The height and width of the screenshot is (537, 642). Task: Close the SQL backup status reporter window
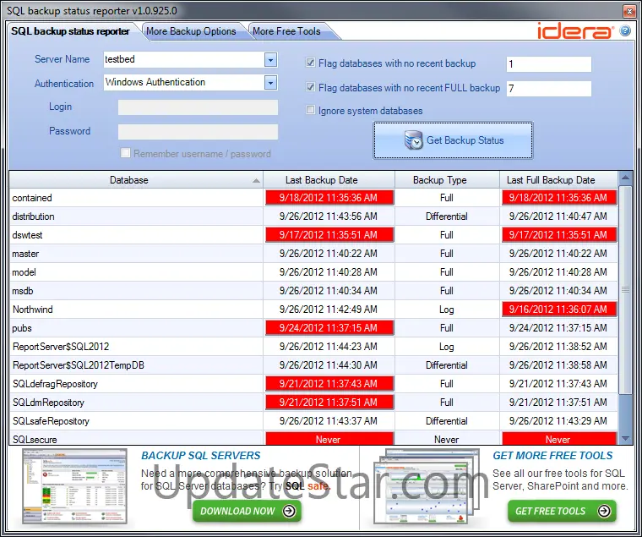click(x=628, y=11)
